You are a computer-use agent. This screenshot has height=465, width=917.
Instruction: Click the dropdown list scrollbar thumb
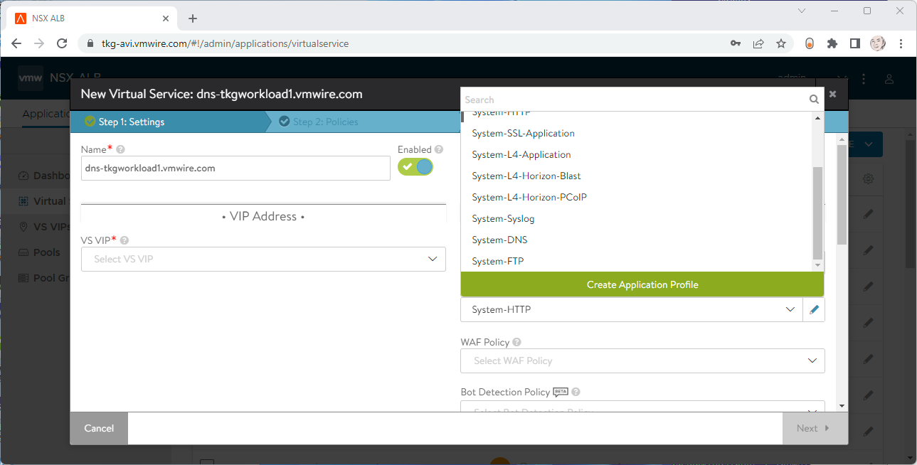point(817,213)
